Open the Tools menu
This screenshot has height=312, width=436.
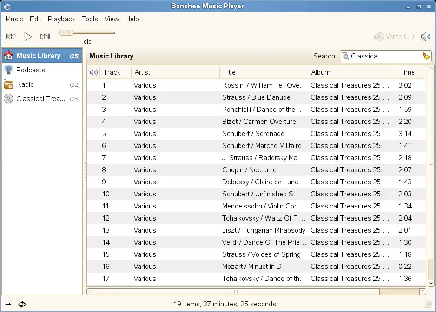90,19
